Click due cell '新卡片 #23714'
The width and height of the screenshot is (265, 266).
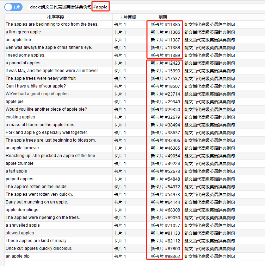pos(165,94)
